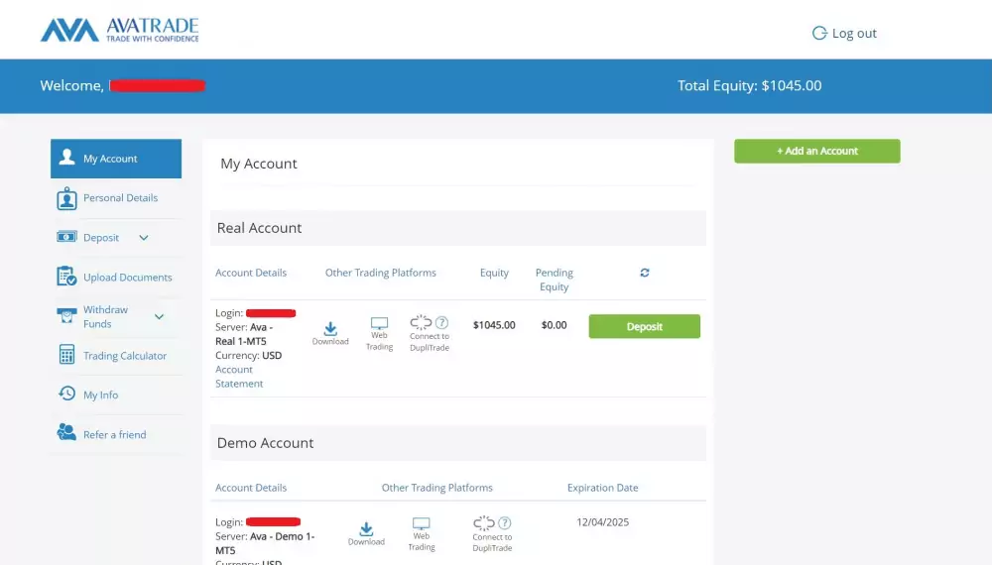Image resolution: width=992 pixels, height=565 pixels.
Task: Click the Withdraw Funds icon
Action: pyautogui.click(x=66, y=315)
